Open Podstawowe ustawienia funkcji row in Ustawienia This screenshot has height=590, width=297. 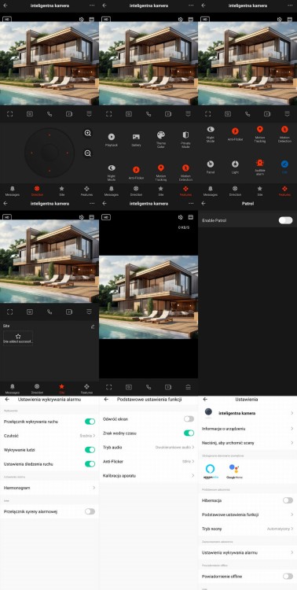247,514
